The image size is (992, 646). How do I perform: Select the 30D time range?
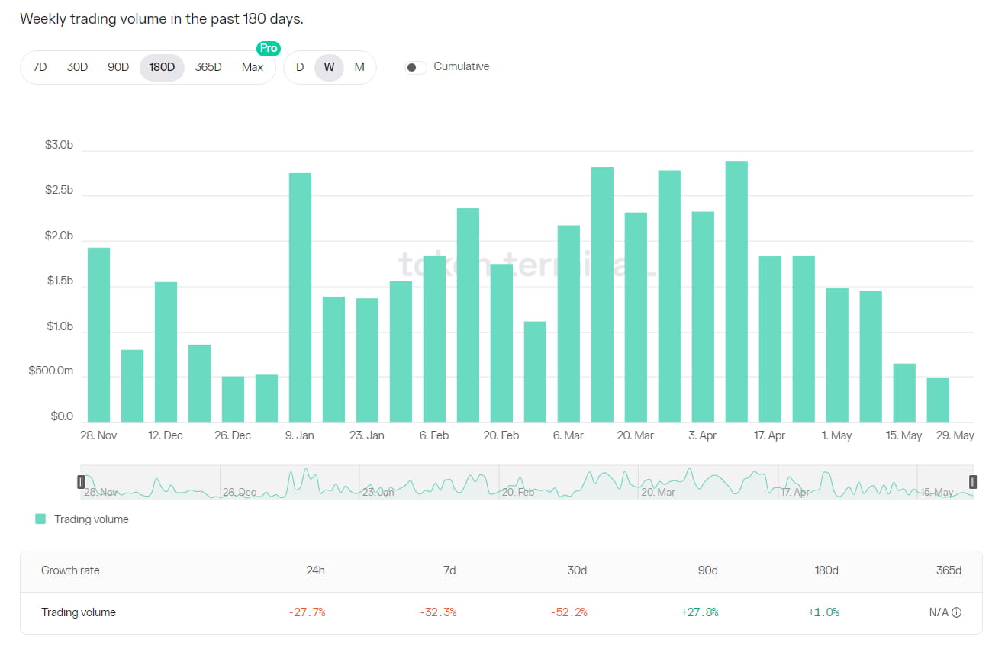click(77, 67)
